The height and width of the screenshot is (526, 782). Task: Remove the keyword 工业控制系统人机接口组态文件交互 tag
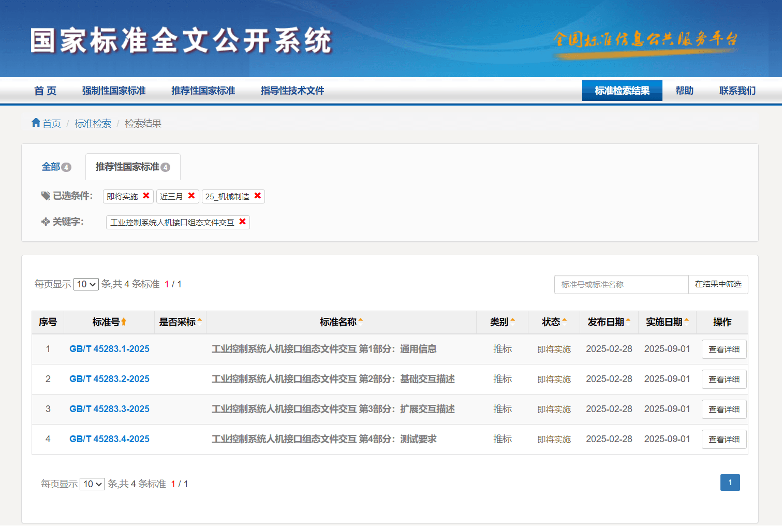(x=242, y=222)
